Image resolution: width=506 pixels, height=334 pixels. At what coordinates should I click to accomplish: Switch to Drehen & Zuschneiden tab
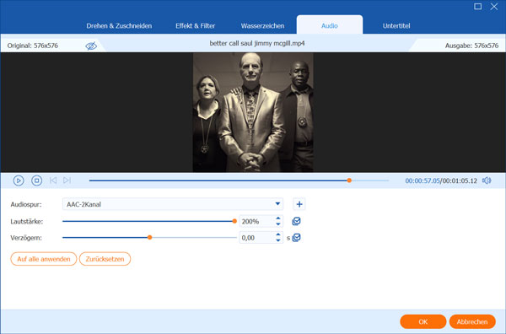point(119,26)
